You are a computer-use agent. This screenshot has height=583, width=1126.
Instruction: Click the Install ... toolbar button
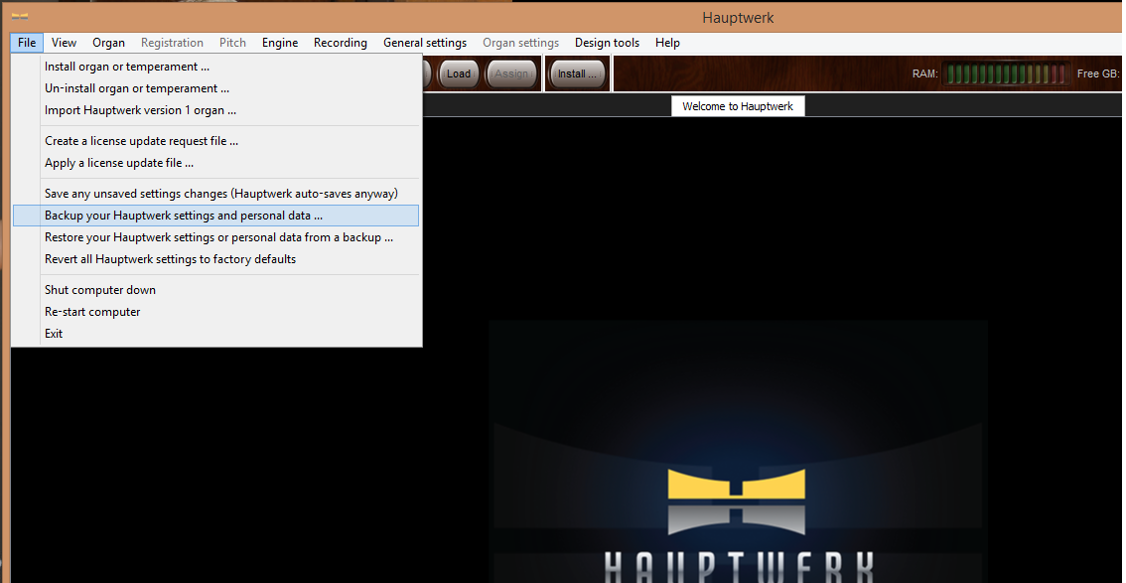click(x=577, y=73)
